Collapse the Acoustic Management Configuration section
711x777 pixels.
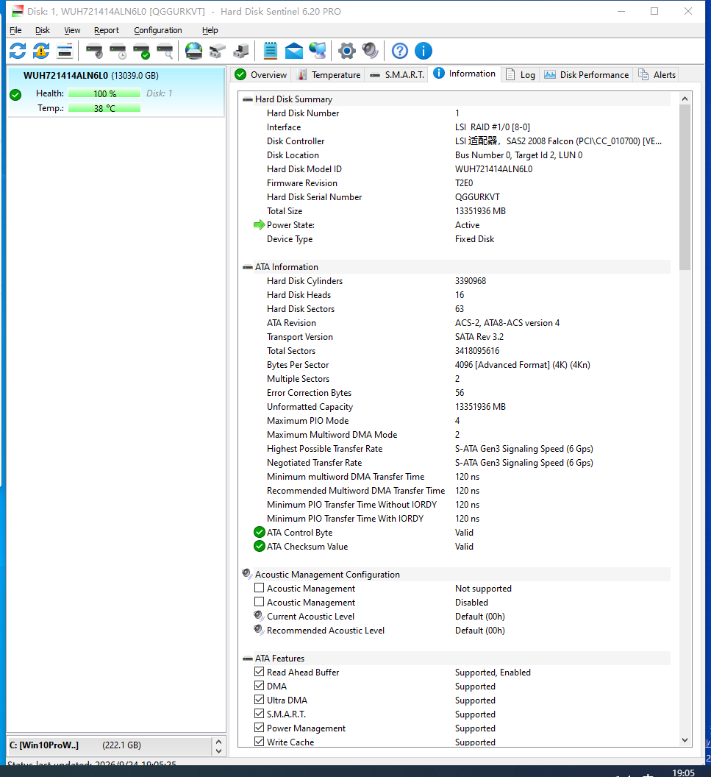click(247, 574)
